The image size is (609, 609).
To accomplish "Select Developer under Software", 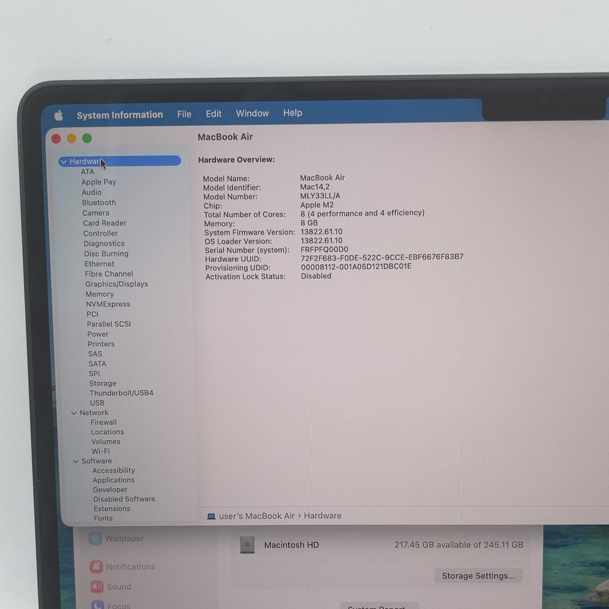I will click(x=110, y=490).
